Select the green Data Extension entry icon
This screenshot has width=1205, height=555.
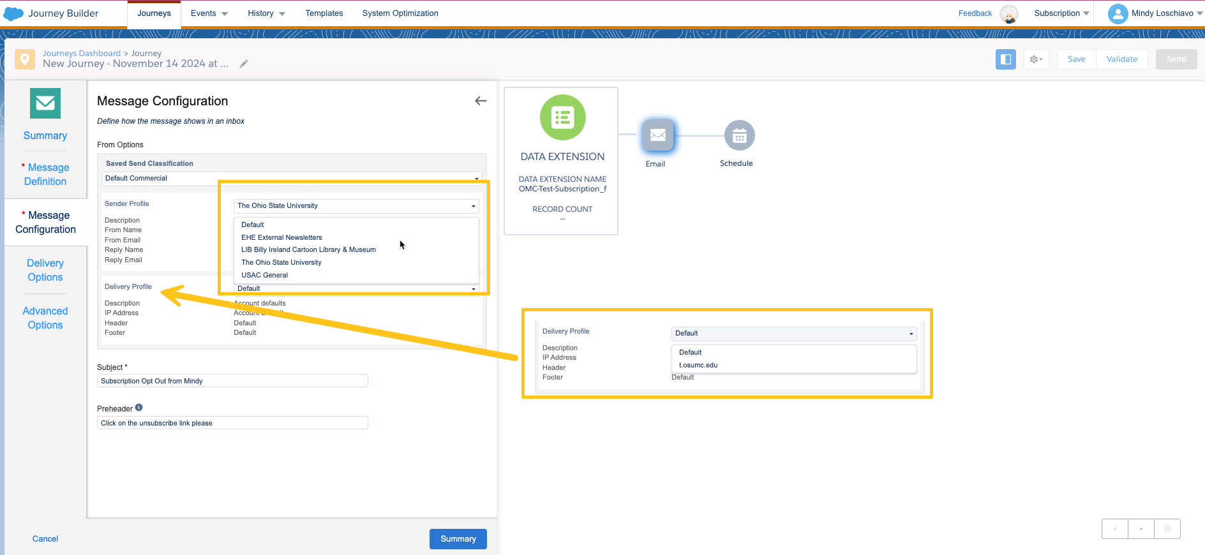coord(562,117)
